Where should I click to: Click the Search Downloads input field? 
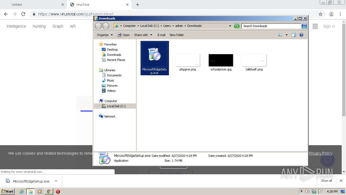click(x=271, y=26)
